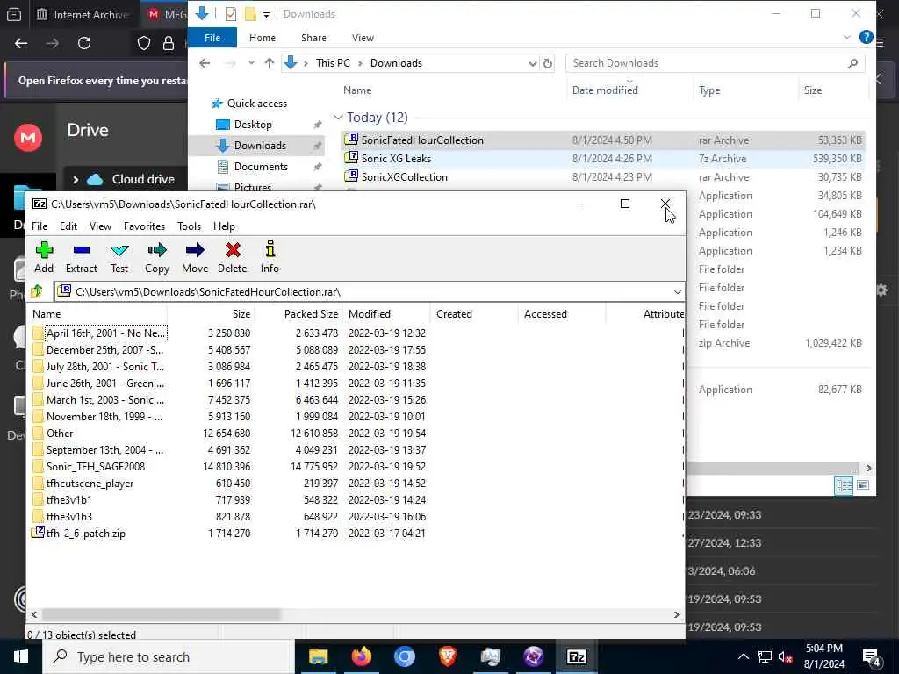The height and width of the screenshot is (674, 899).
Task: Switch Explorer to details view icon
Action: point(844,485)
